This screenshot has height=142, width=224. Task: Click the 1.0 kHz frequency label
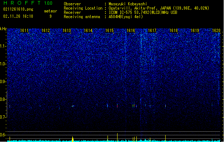coord(3,64)
